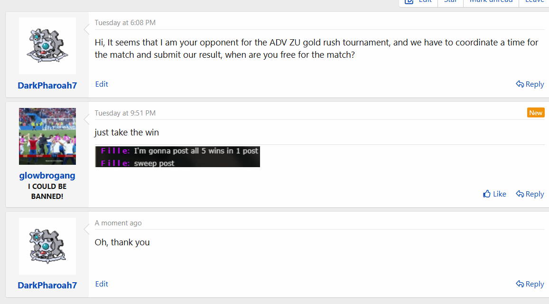Click Reply arrow icon on glowbrogang's message
The image size is (549, 304).
(520, 194)
